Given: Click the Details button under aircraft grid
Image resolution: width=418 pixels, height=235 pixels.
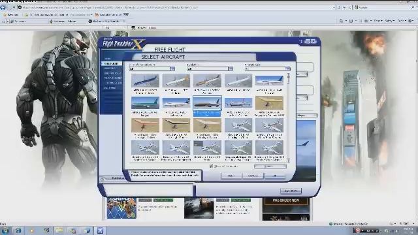Looking at the screenshot, I should 270,166.
